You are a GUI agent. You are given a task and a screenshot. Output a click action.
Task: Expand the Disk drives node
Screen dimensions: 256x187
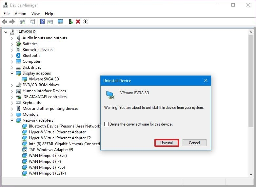pyautogui.click(x=12, y=67)
